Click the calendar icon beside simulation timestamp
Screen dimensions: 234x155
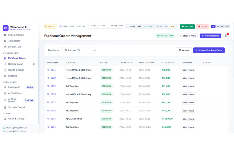(x=60, y=26)
